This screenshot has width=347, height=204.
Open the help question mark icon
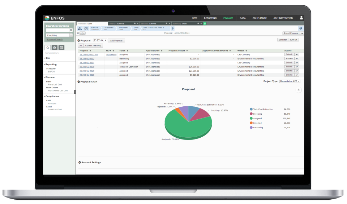coord(300,28)
